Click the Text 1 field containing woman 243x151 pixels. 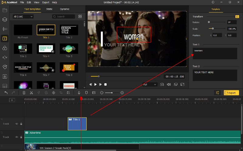pos(215,53)
